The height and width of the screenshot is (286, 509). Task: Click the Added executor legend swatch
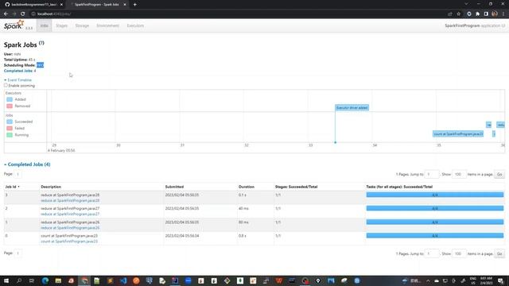pos(10,99)
